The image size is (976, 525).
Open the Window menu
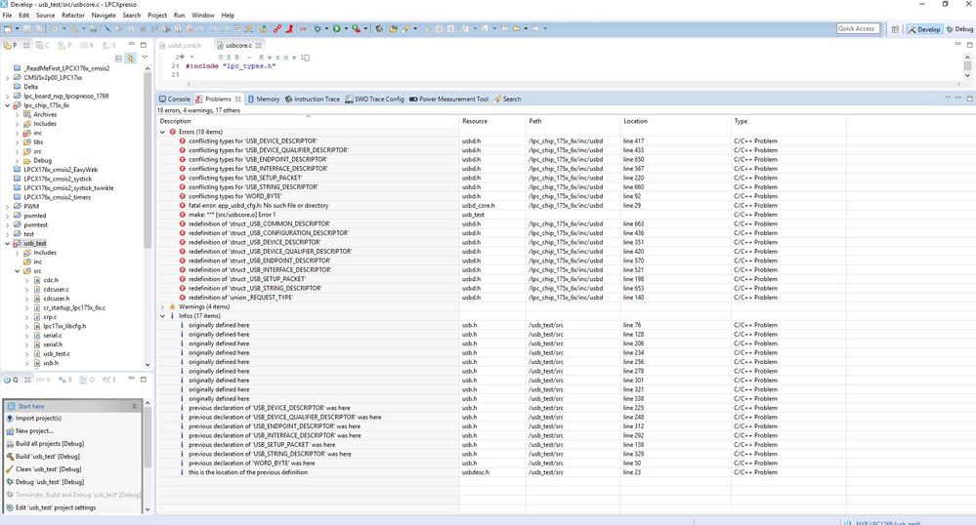203,15
